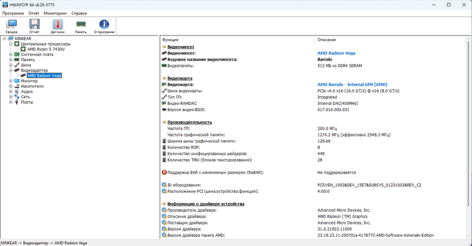This screenshot has width=472, height=246.
Task: Expand the Монитор tree node
Action: [x=11, y=81]
